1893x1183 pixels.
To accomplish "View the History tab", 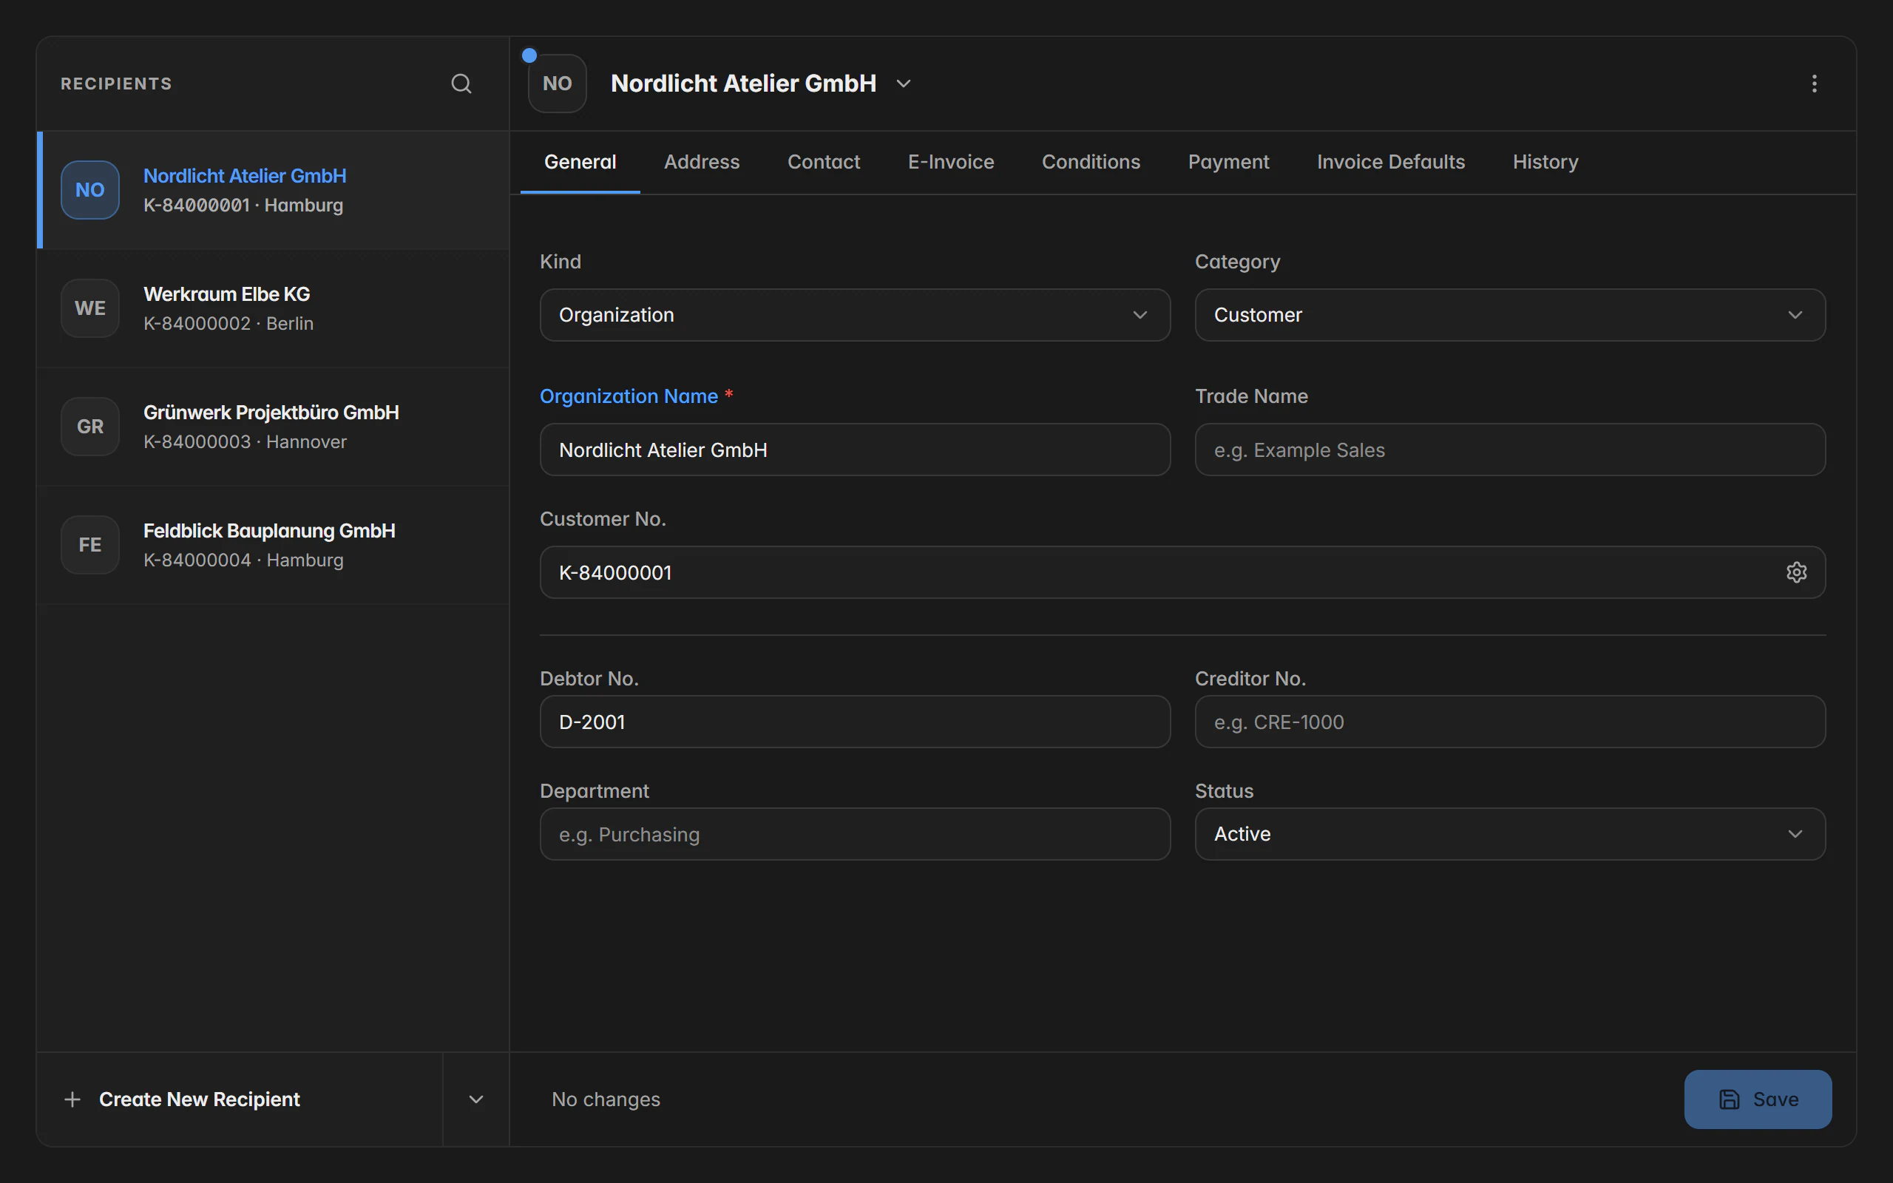I will (x=1545, y=162).
